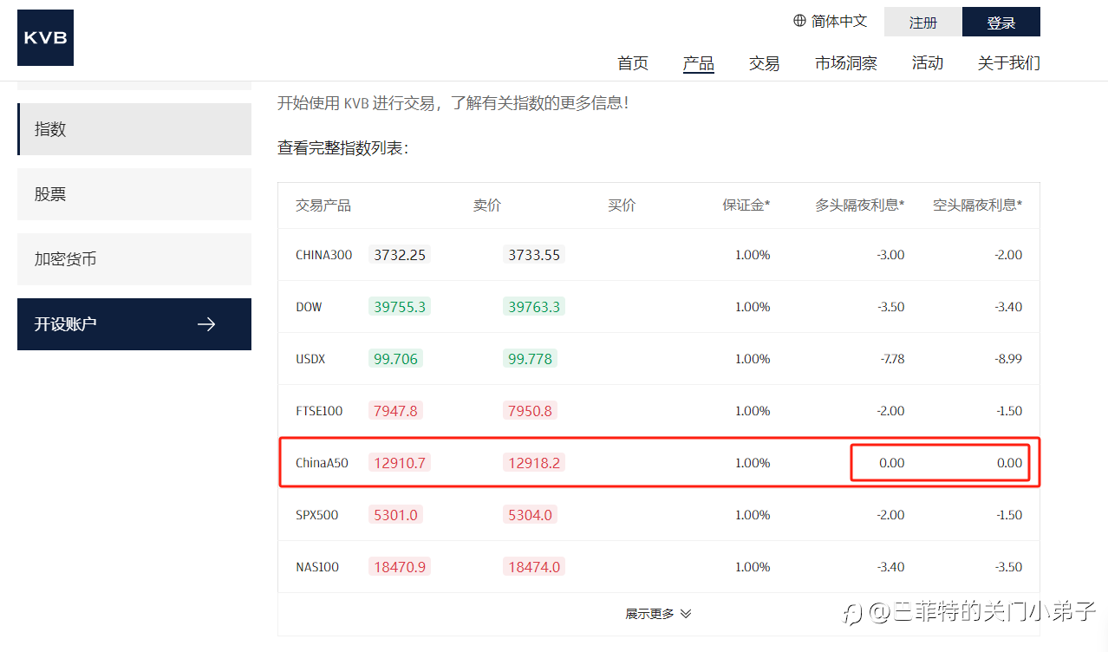Screen dimensions: 1108x652
Task: Click FTSE100 price 7950.8
Action: pos(530,411)
